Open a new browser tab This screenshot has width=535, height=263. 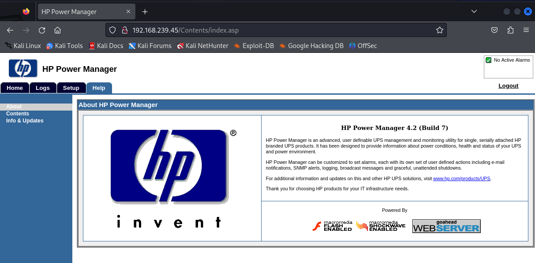[x=145, y=12]
